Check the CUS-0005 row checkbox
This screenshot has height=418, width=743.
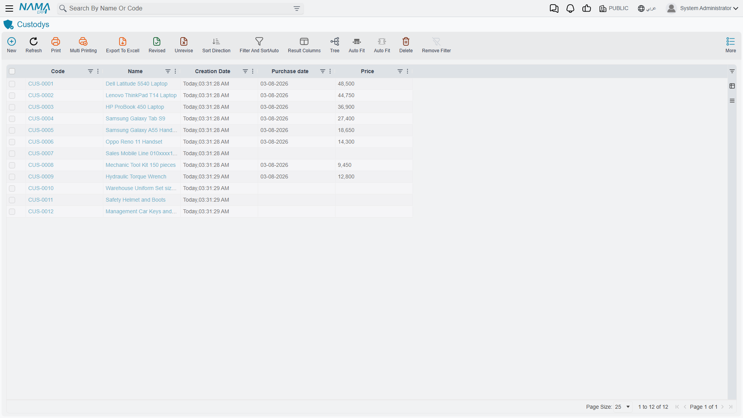click(x=12, y=130)
